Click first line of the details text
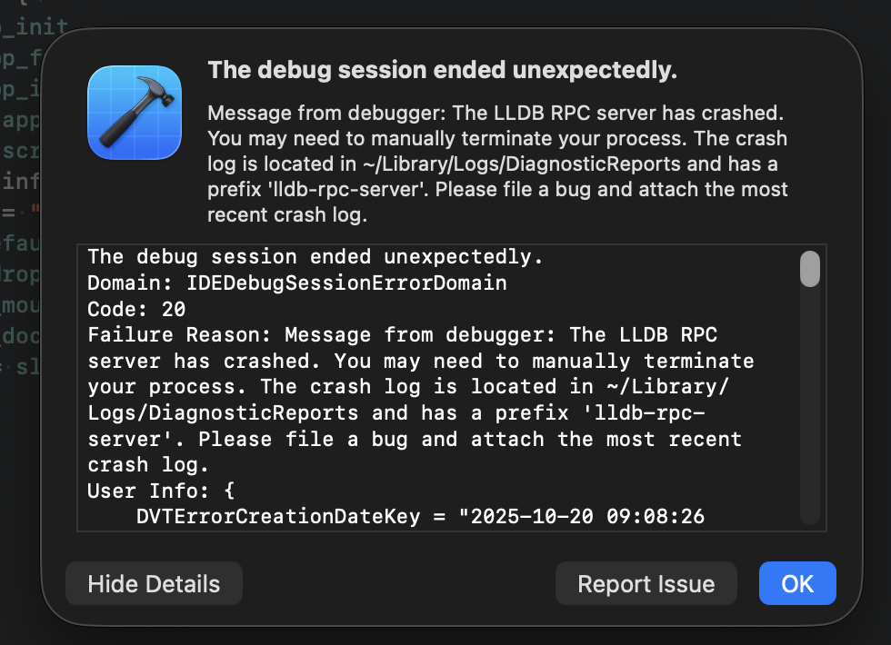 [x=315, y=258]
